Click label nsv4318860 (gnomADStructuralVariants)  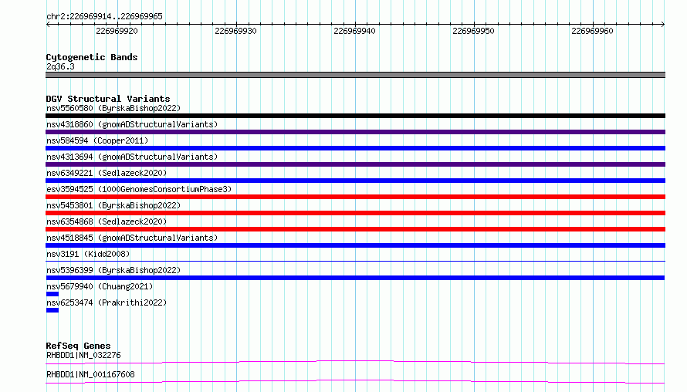pos(132,124)
